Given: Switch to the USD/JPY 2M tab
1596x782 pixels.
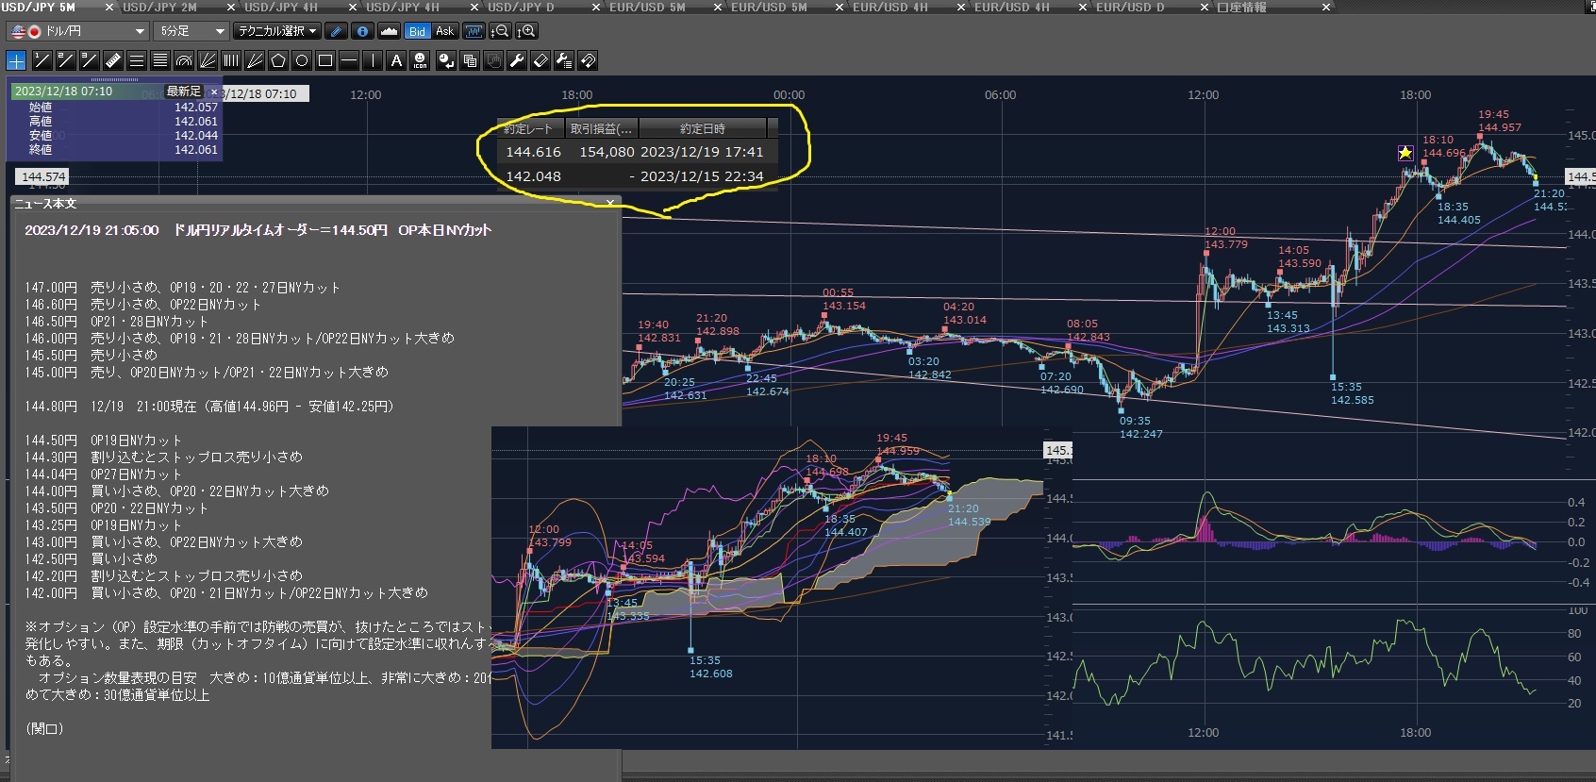Looking at the screenshot, I should click(160, 8).
